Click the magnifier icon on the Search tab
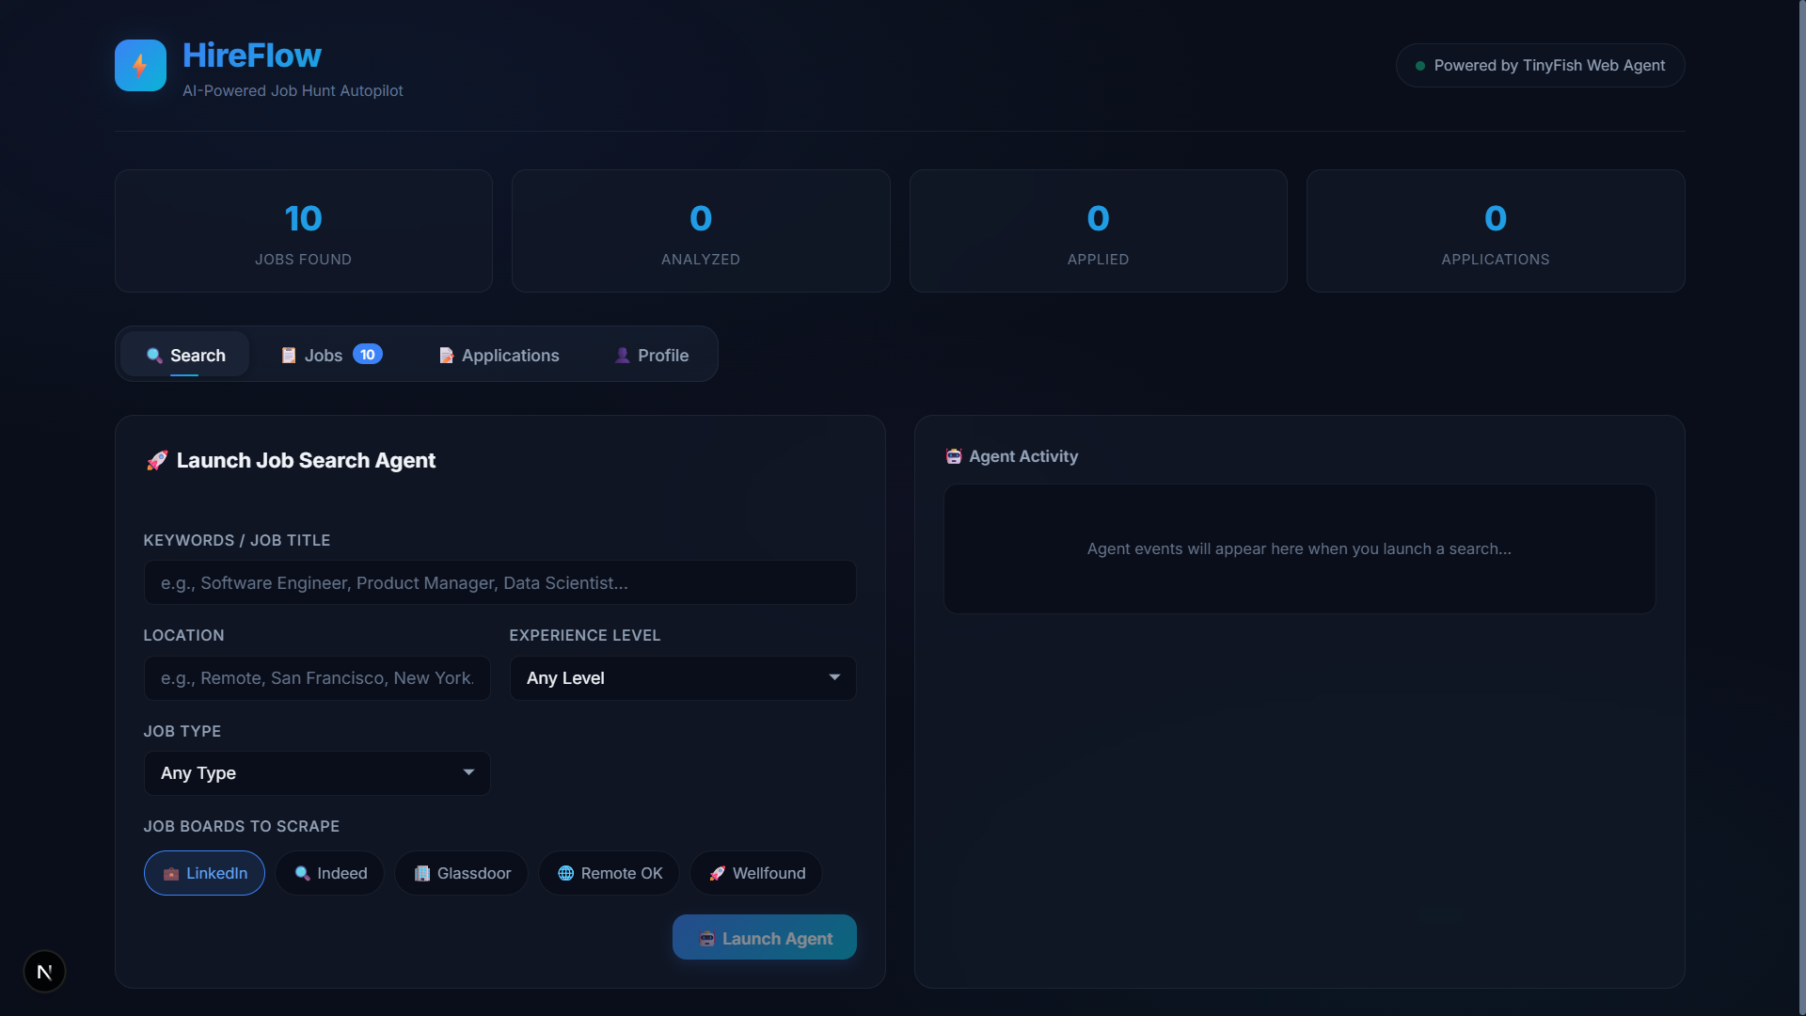The height and width of the screenshot is (1016, 1806). tap(154, 356)
